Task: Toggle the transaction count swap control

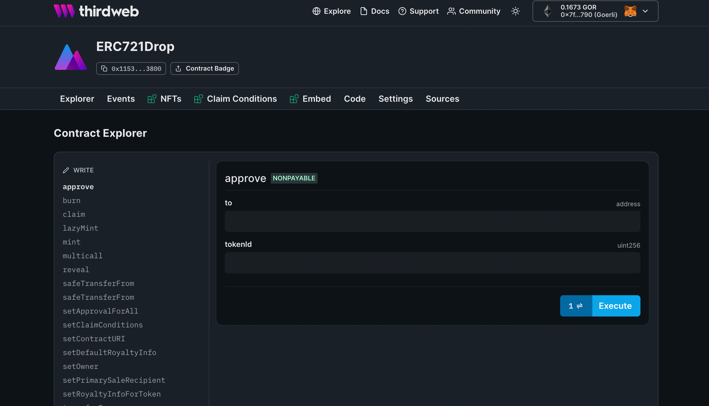Action: click(x=575, y=306)
